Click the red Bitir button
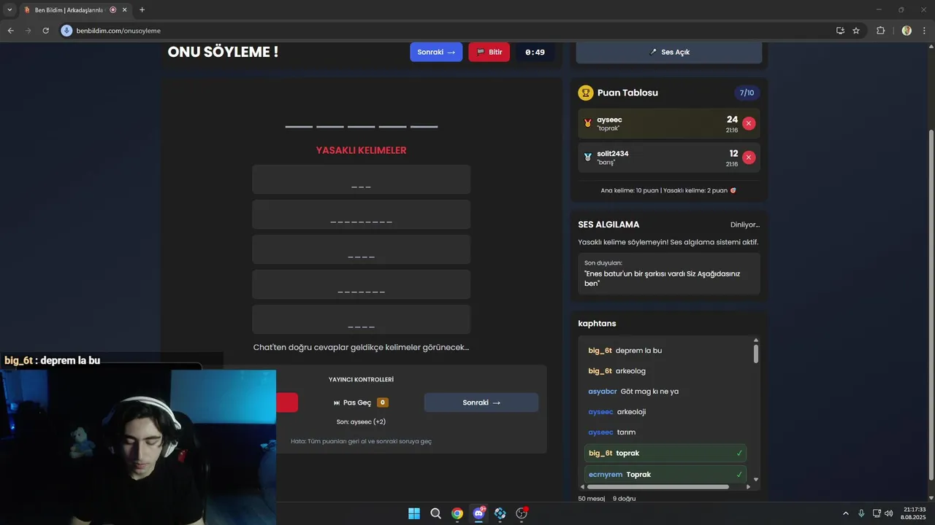Screen dimensions: 935x525 (489, 52)
